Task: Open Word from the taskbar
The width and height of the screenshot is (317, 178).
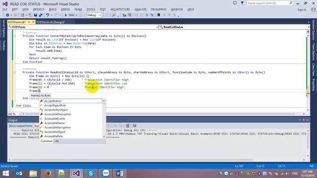Action: click(x=119, y=174)
